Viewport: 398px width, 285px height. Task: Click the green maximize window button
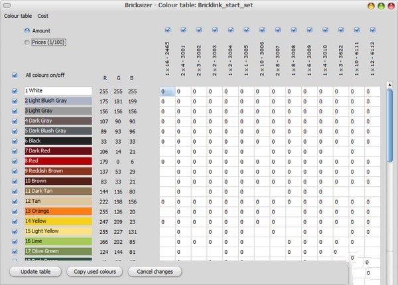pyautogui.click(x=381, y=5)
